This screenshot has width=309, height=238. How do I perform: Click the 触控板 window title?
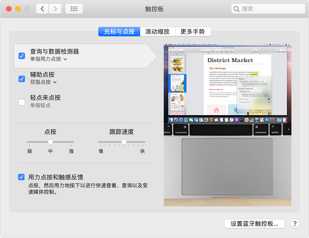coord(154,9)
